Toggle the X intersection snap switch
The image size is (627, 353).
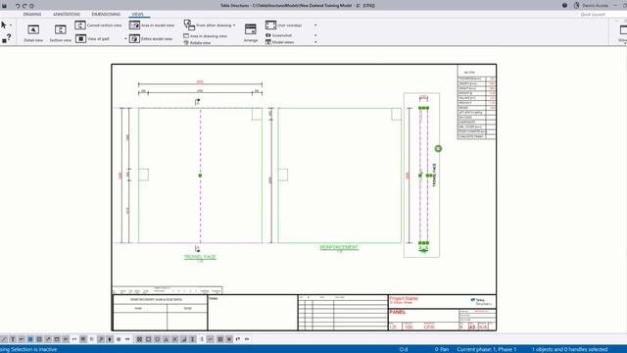point(174,339)
